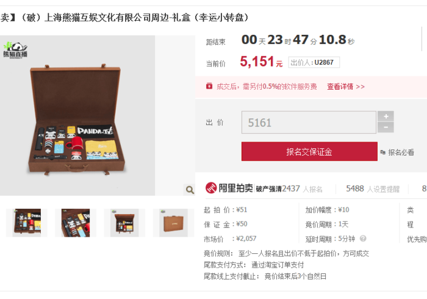Image resolution: width=427 pixels, height=299 pixels.
Task: Select the third open-case thumbnail
Action: pyautogui.click(x=124, y=223)
